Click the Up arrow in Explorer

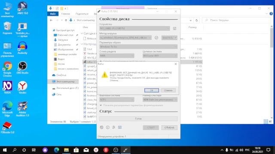66,20
